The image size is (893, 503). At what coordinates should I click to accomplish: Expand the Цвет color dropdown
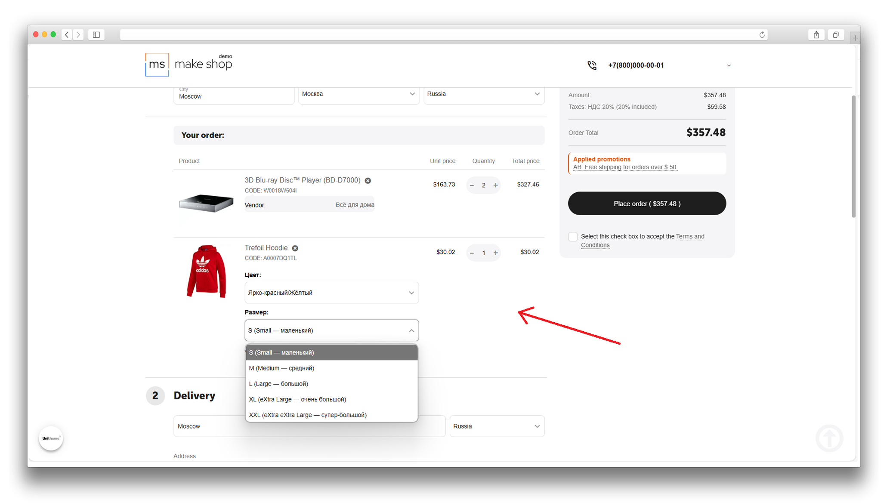[x=331, y=293]
